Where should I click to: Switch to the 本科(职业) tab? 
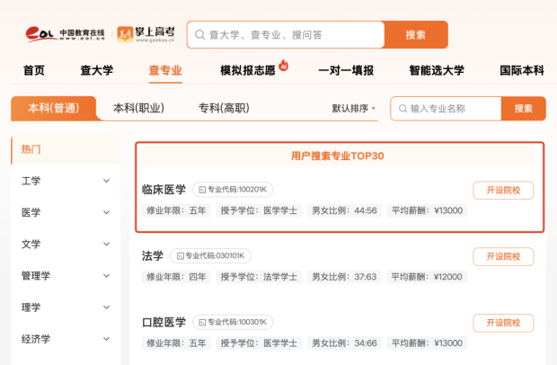(138, 108)
